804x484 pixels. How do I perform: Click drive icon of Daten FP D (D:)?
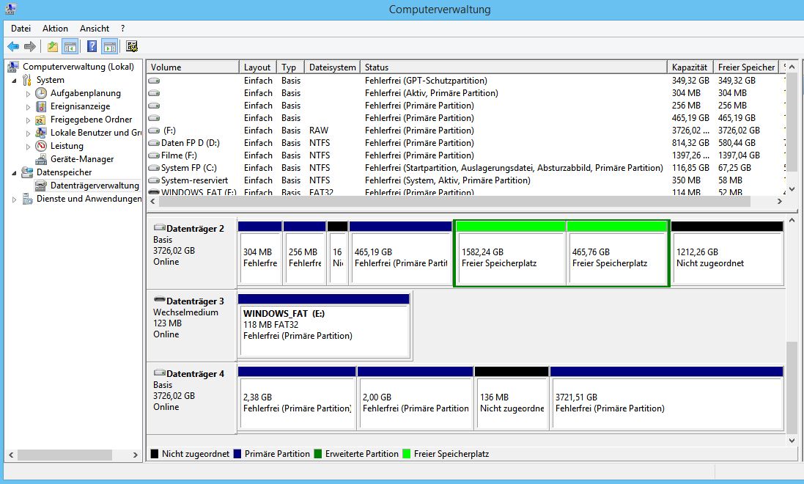[154, 143]
